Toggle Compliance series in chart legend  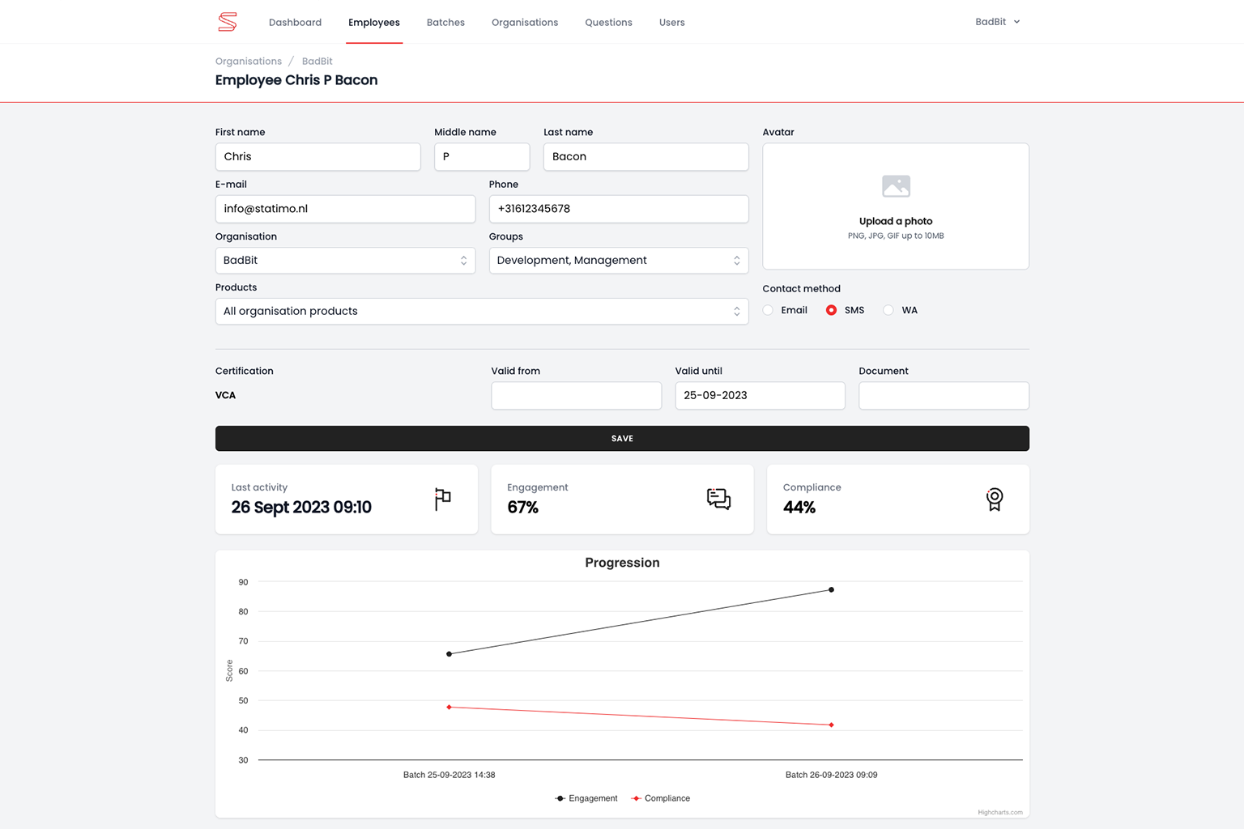(661, 798)
